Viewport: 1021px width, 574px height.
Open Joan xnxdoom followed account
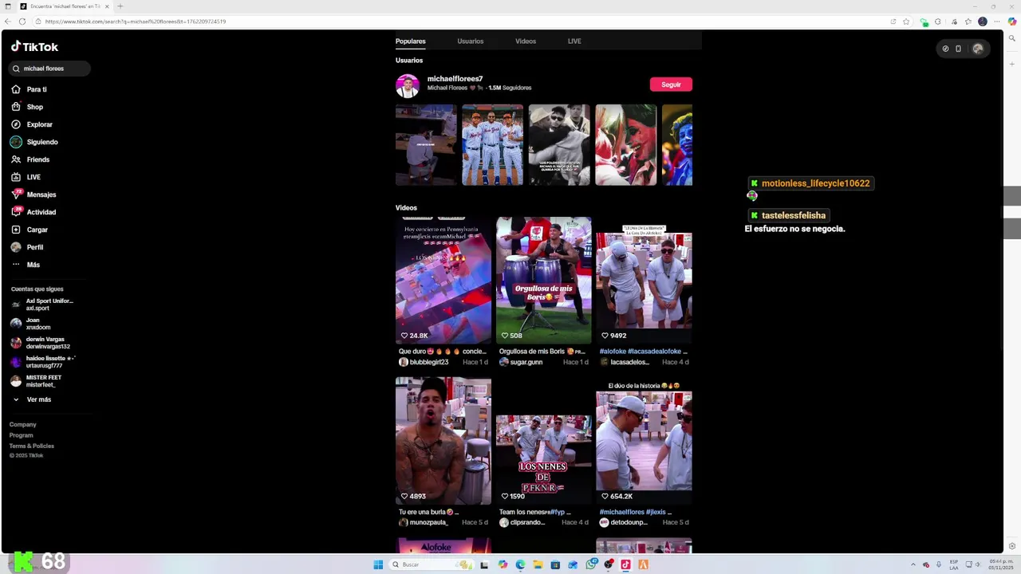pyautogui.click(x=30, y=324)
